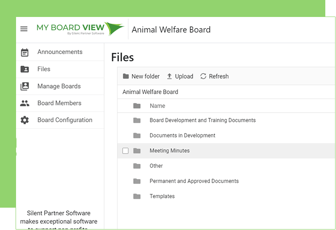This screenshot has height=230, width=336.
Task: Click the Manage Boards icon
Action: pyautogui.click(x=25, y=86)
